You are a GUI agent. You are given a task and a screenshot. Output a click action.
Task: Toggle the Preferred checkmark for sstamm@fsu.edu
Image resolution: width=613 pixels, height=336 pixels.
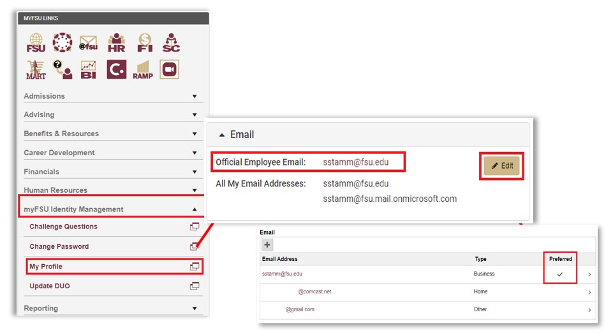[x=560, y=274]
